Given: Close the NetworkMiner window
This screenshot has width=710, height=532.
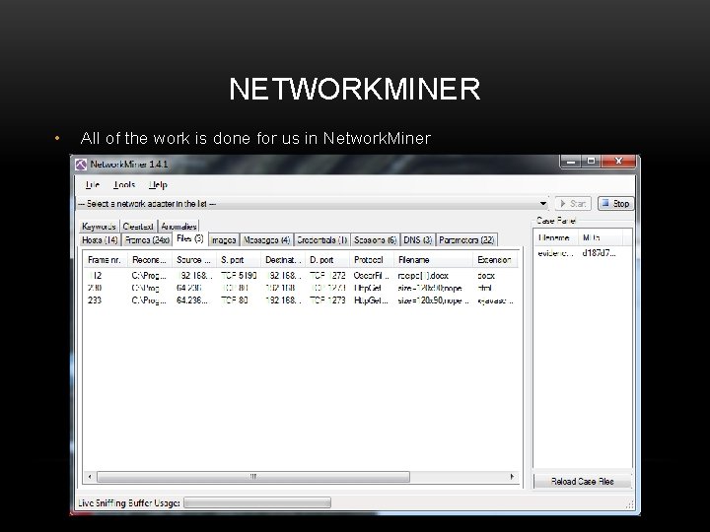Looking at the screenshot, I should [618, 162].
